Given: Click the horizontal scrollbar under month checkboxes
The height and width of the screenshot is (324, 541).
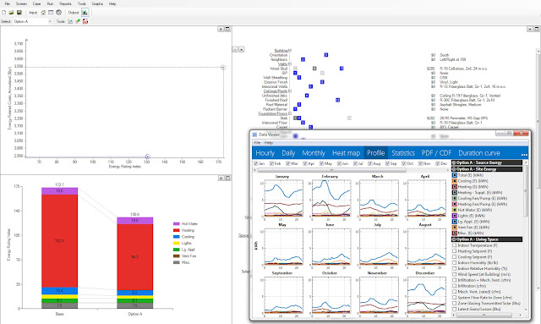Looking at the screenshot, I should tap(352, 170).
